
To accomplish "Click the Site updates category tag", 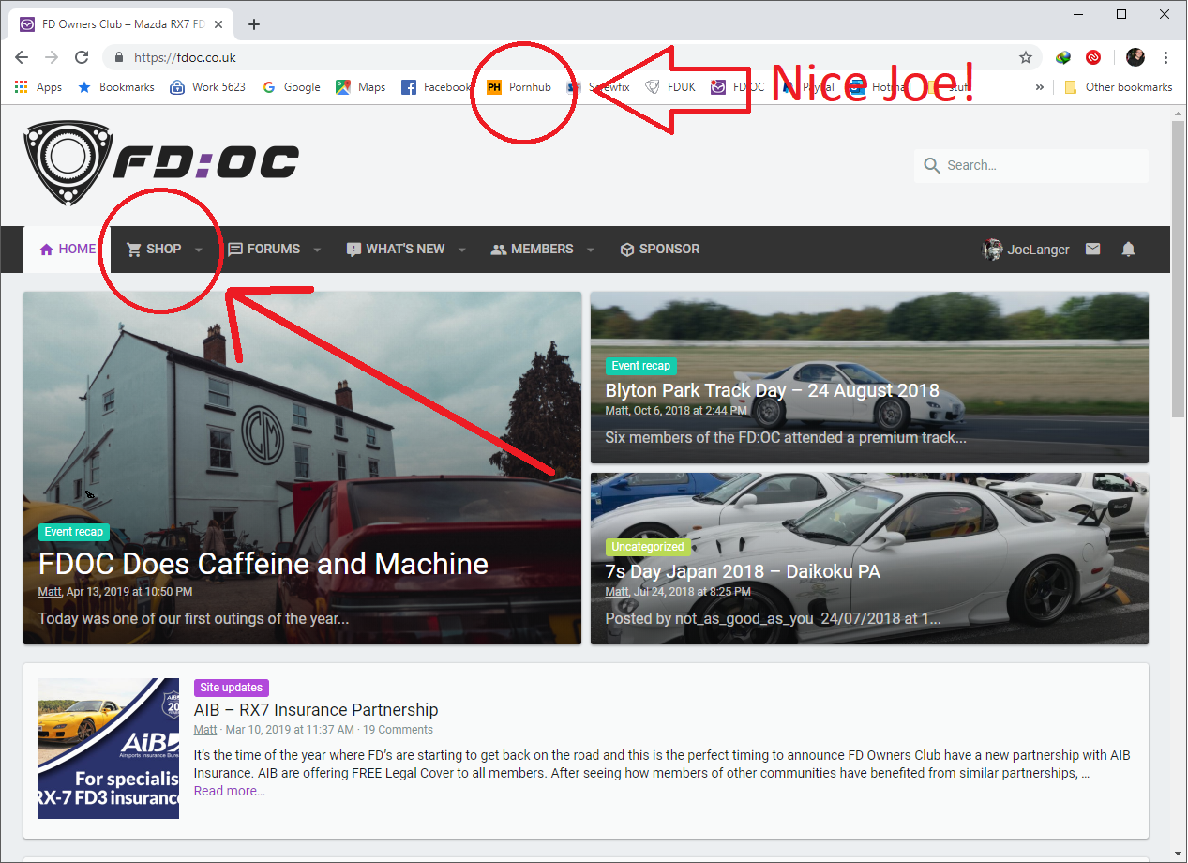I will 232,688.
